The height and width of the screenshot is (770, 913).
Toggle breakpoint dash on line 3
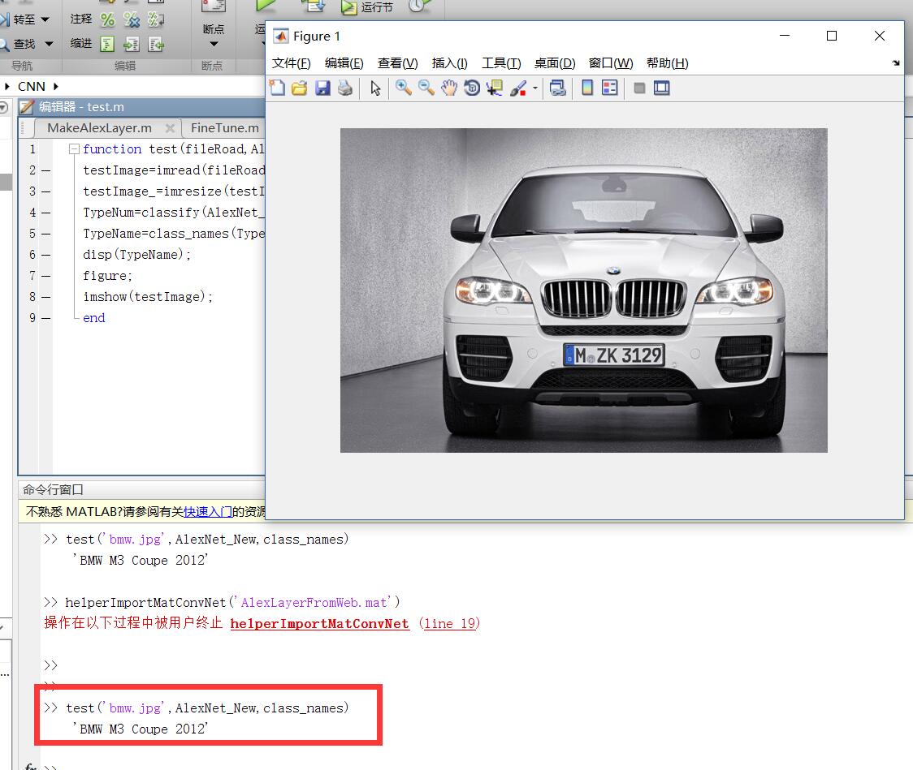(x=46, y=191)
